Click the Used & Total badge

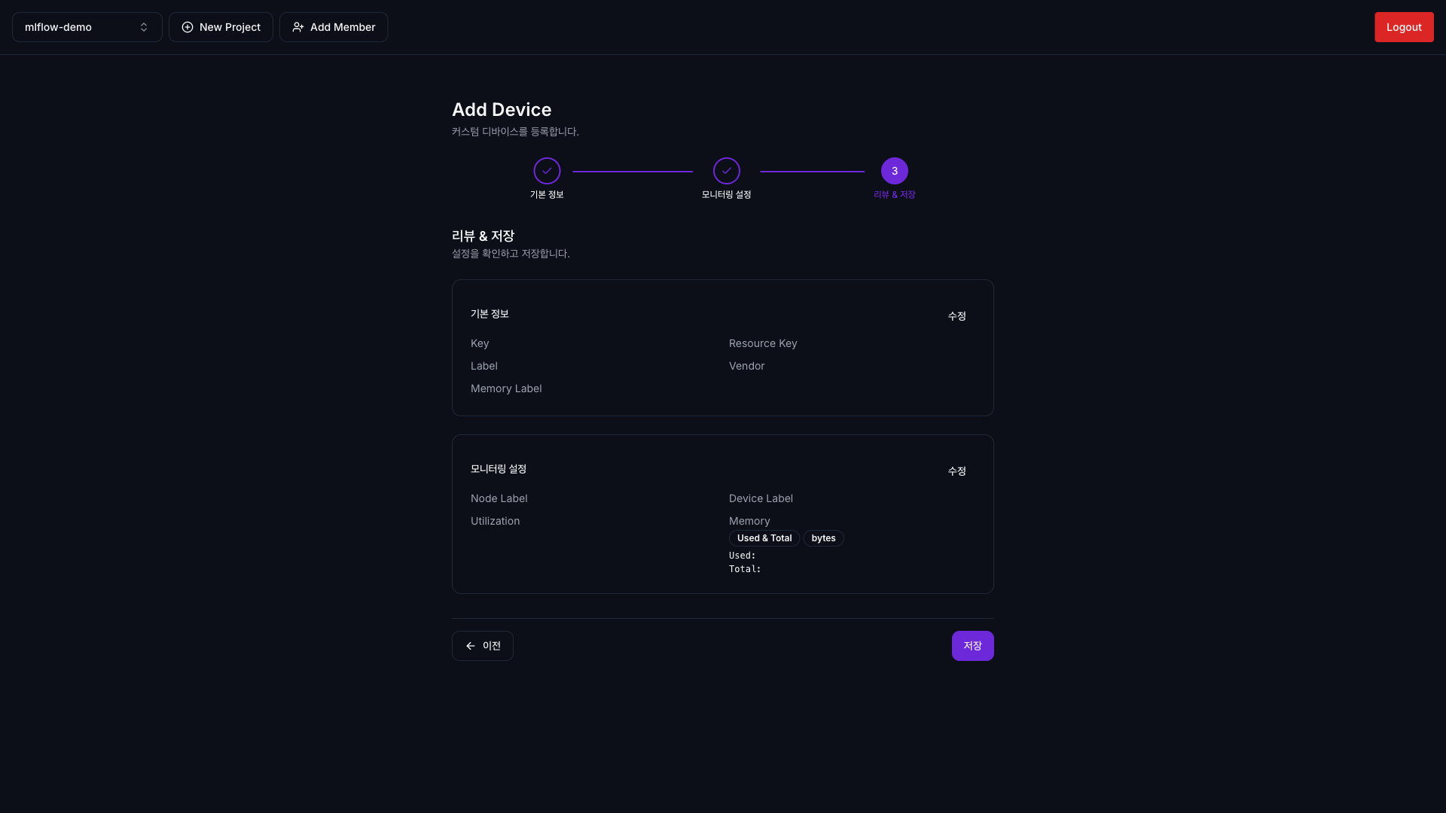(764, 538)
